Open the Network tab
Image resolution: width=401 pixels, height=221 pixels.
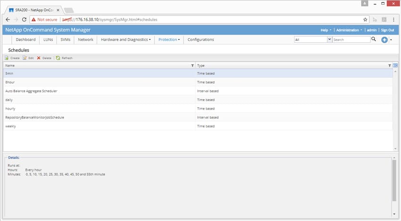(x=85, y=39)
